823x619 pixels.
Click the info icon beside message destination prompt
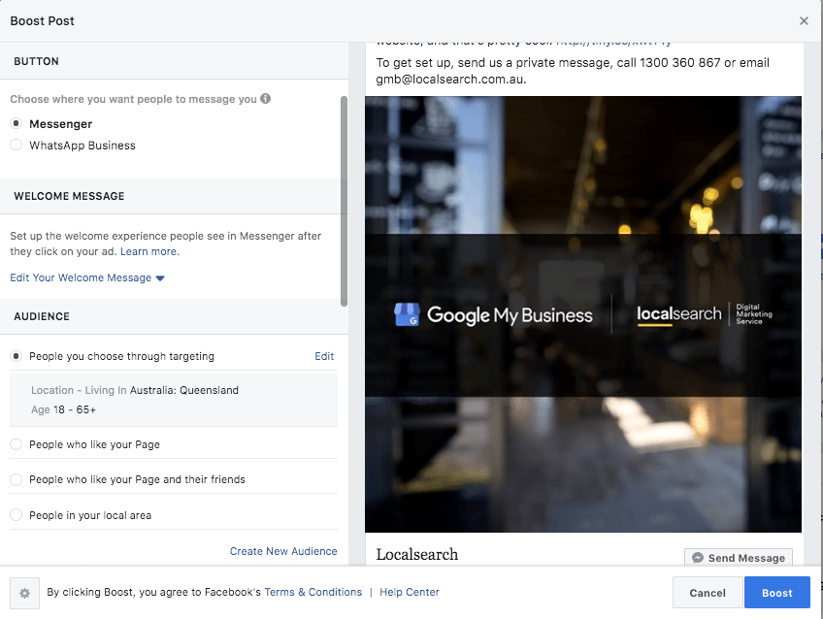pyautogui.click(x=266, y=99)
